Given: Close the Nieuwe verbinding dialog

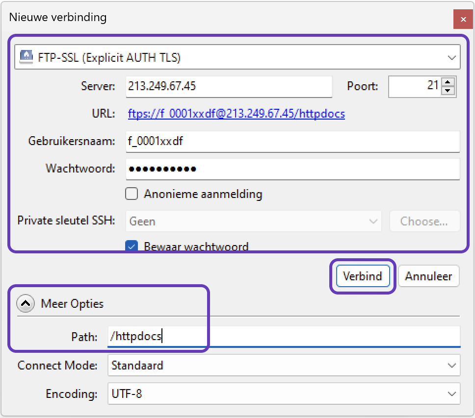Looking at the screenshot, I should pos(463,20).
